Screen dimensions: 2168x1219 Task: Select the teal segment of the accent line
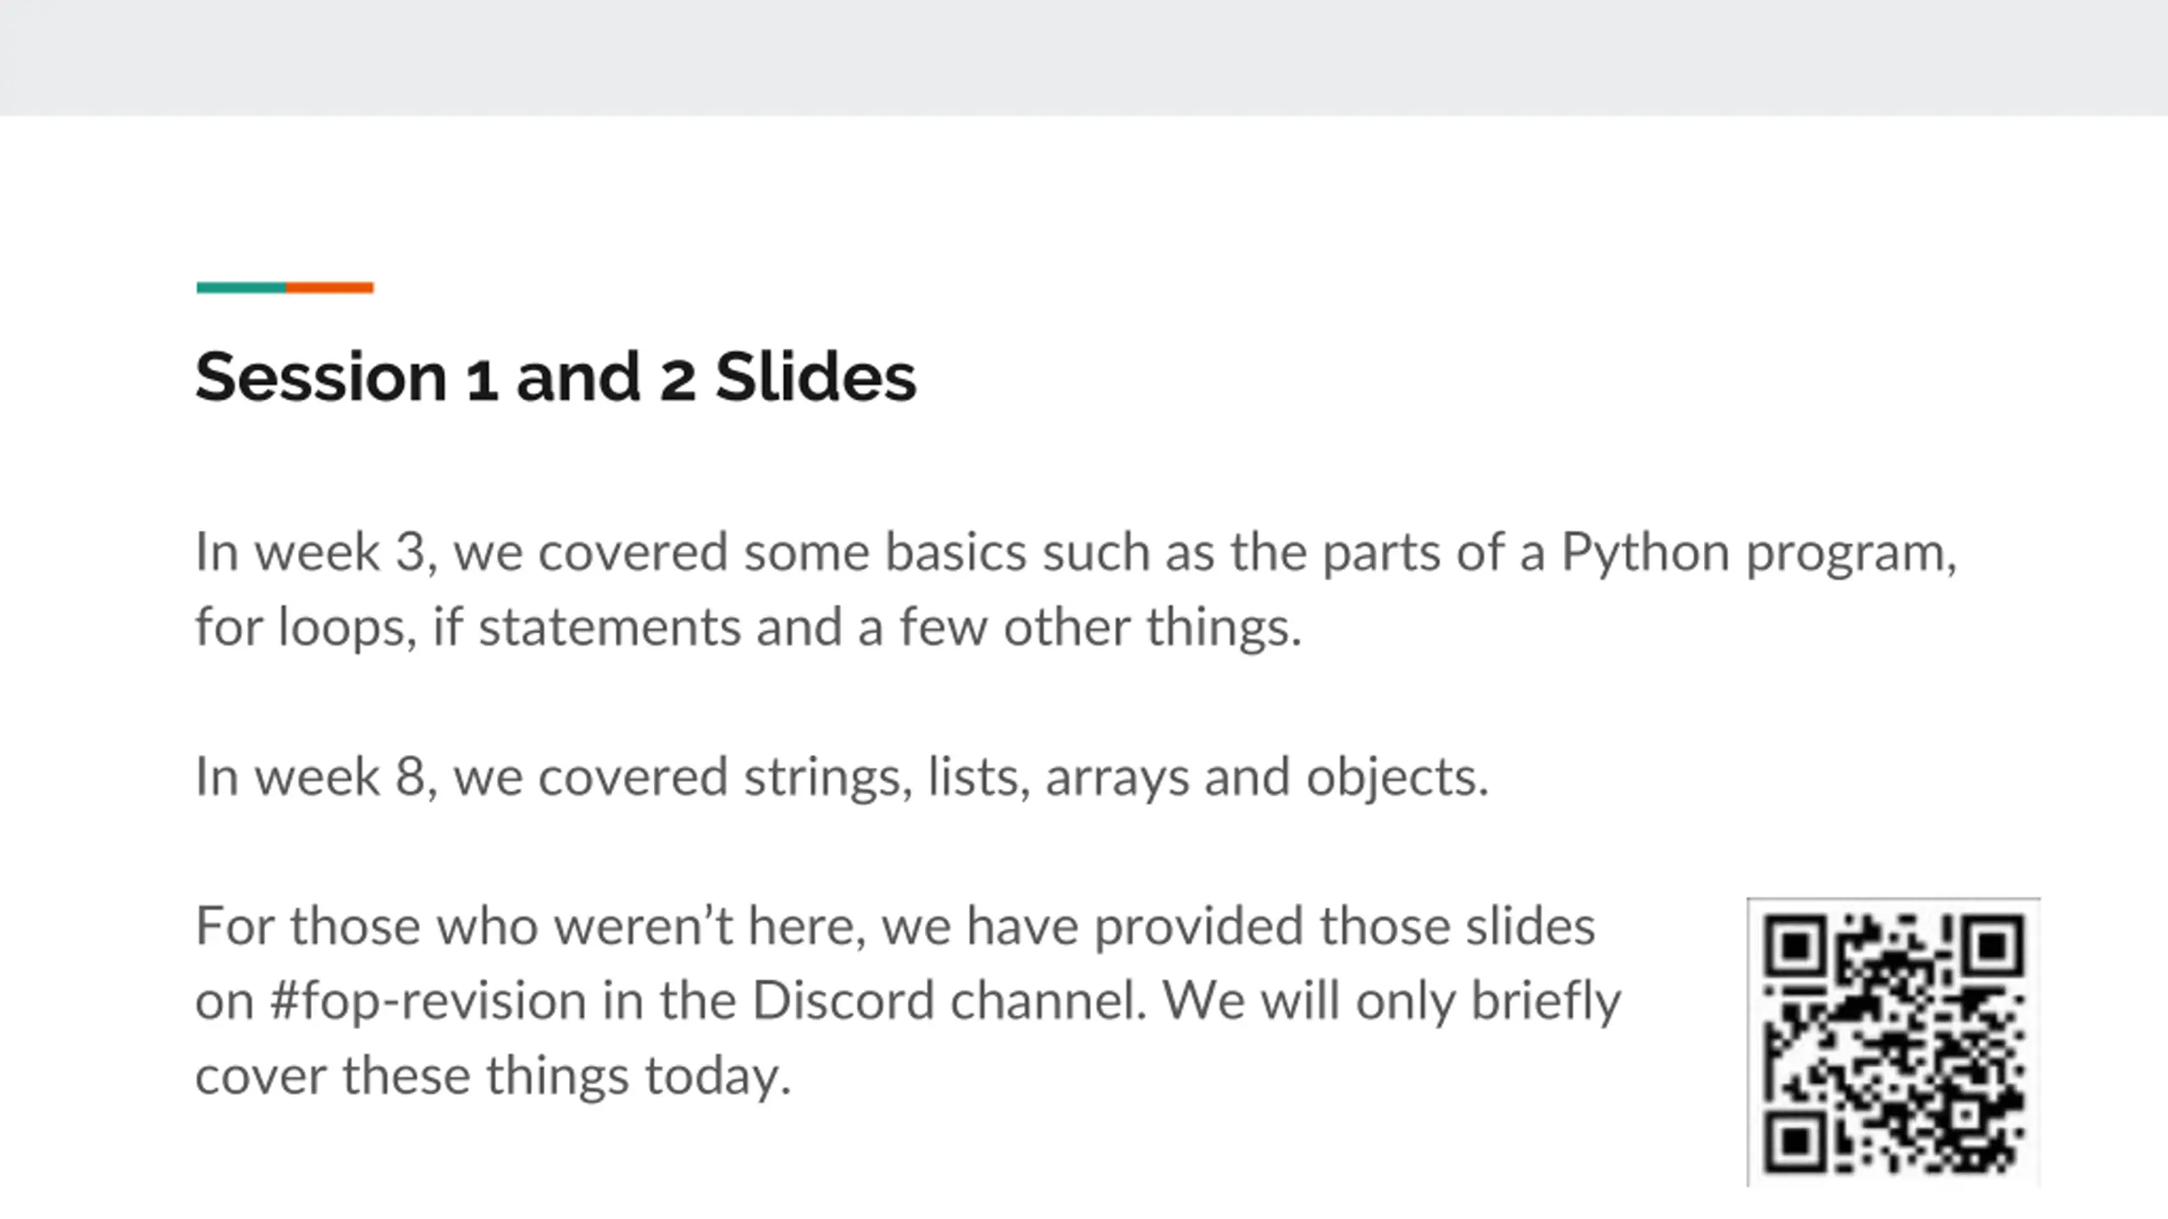coord(241,288)
